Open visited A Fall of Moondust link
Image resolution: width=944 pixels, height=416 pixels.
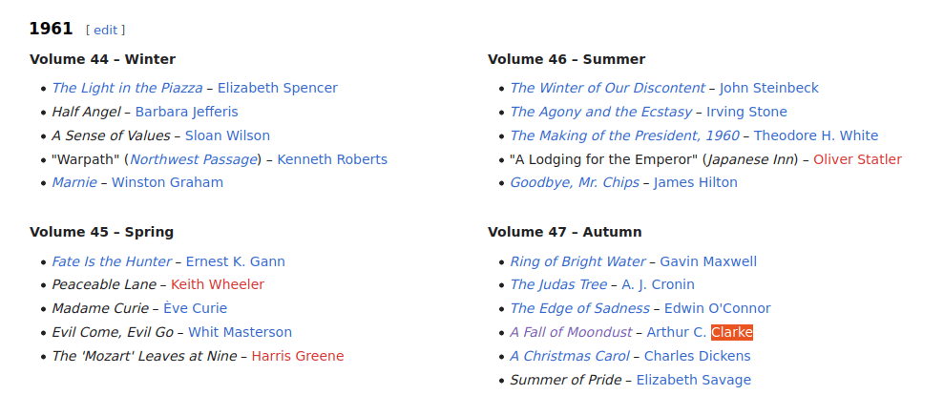coord(571,332)
